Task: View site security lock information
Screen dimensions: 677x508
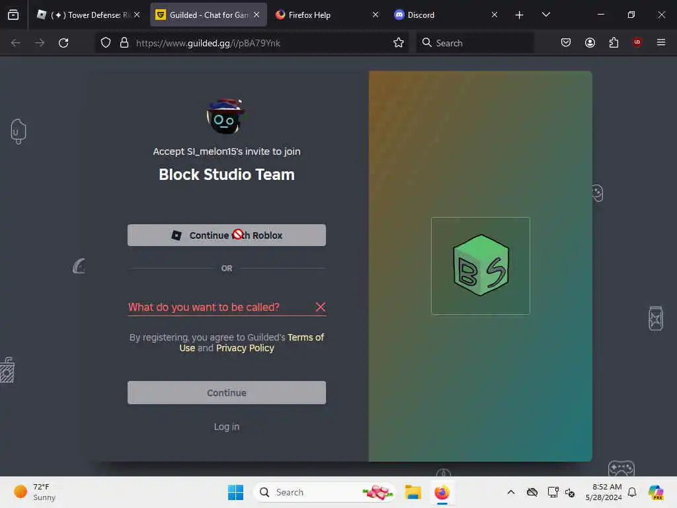Action: pos(124,43)
